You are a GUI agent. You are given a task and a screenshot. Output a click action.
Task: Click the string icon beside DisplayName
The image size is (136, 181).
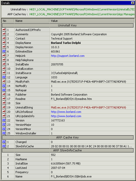point(4,43)
